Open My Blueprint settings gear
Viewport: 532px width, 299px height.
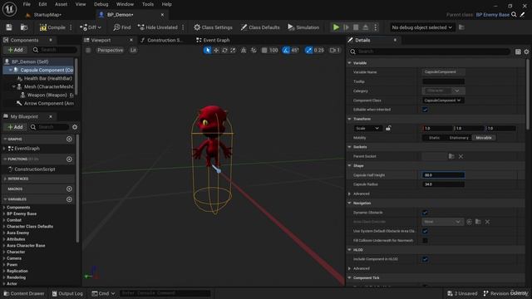(x=75, y=127)
